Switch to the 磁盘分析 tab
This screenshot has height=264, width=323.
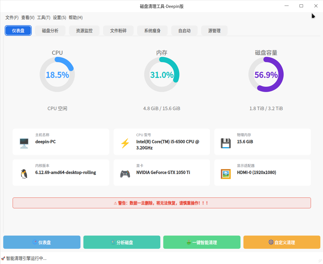click(x=50, y=30)
